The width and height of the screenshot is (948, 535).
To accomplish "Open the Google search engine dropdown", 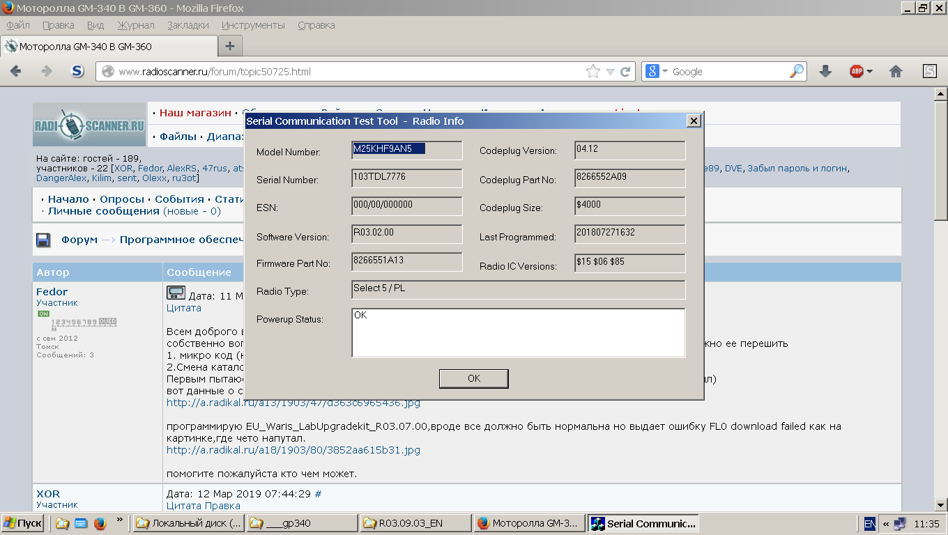I will [x=657, y=71].
